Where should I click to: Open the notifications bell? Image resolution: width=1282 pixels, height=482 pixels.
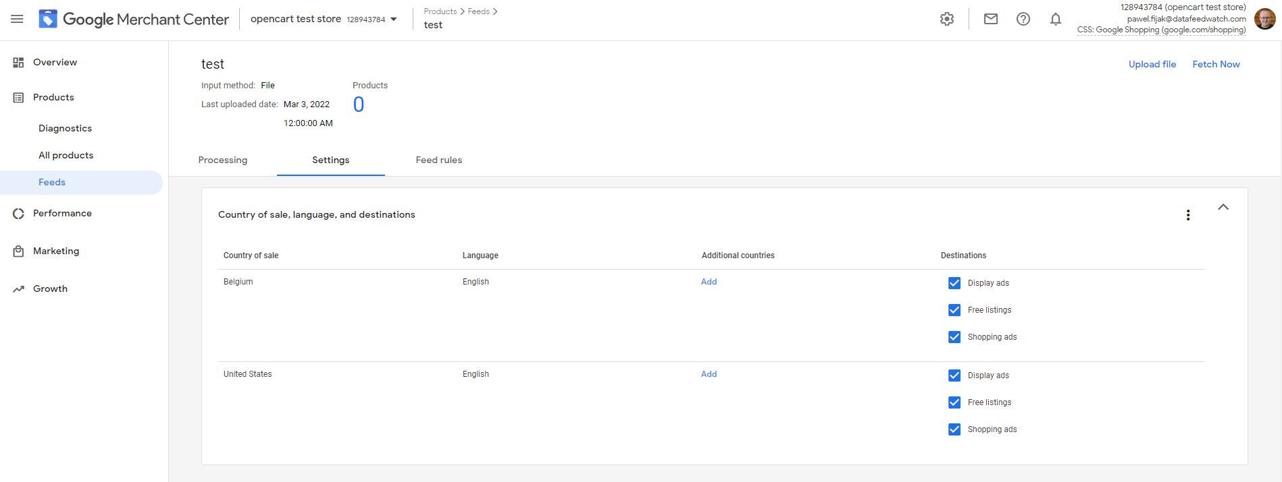(1056, 20)
